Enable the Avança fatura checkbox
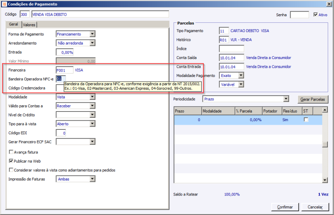The width and height of the screenshot is (334, 215). point(11,152)
